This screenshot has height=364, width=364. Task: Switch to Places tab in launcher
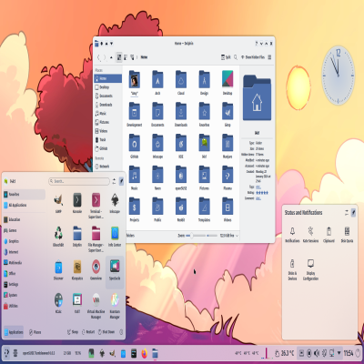point(35,332)
